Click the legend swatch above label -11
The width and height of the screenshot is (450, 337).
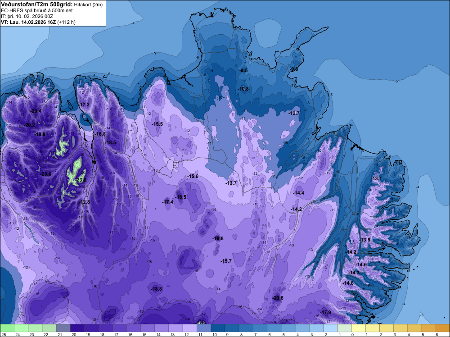pos(204,328)
